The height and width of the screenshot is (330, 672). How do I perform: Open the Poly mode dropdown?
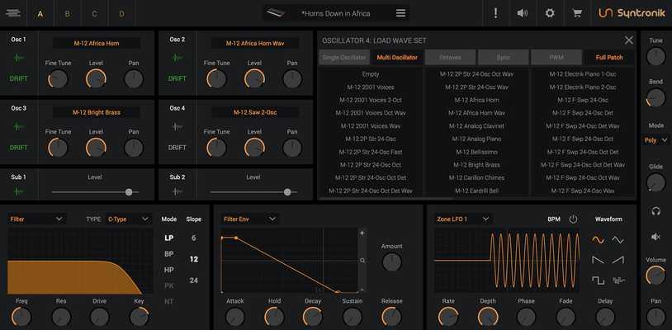pos(656,140)
